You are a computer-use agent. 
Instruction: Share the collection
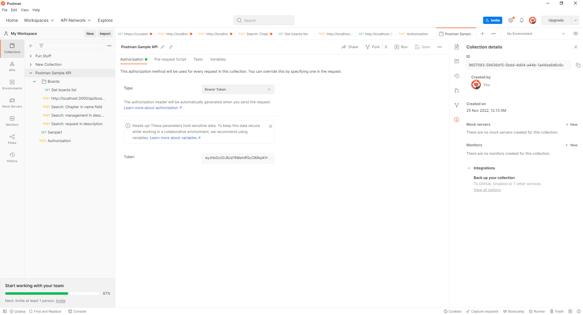point(350,47)
